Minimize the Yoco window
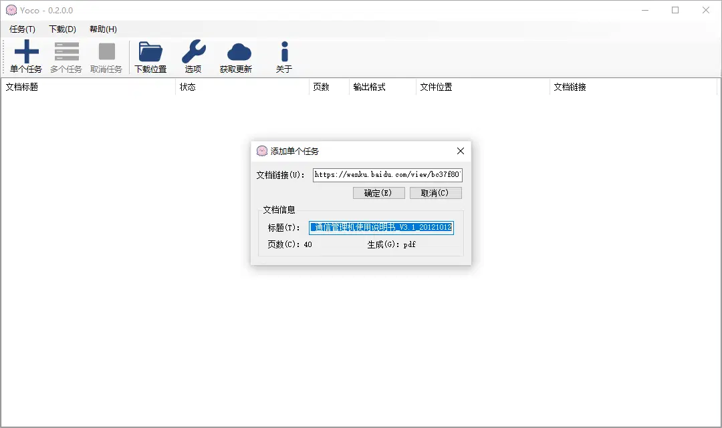The image size is (722, 428). pos(645,10)
